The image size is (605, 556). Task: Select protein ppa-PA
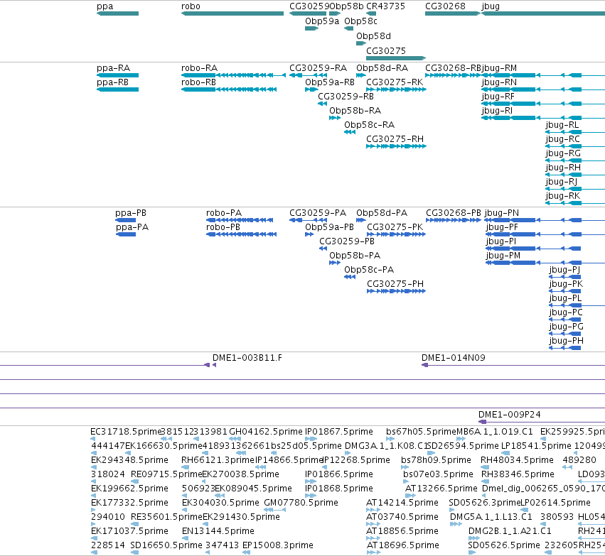pyautogui.click(x=126, y=234)
